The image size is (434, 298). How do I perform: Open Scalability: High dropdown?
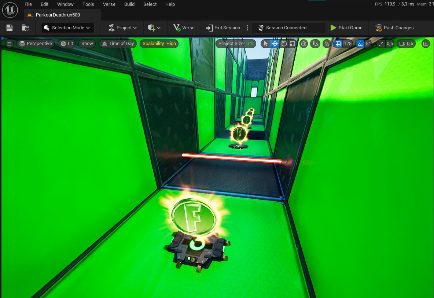pyautogui.click(x=159, y=44)
